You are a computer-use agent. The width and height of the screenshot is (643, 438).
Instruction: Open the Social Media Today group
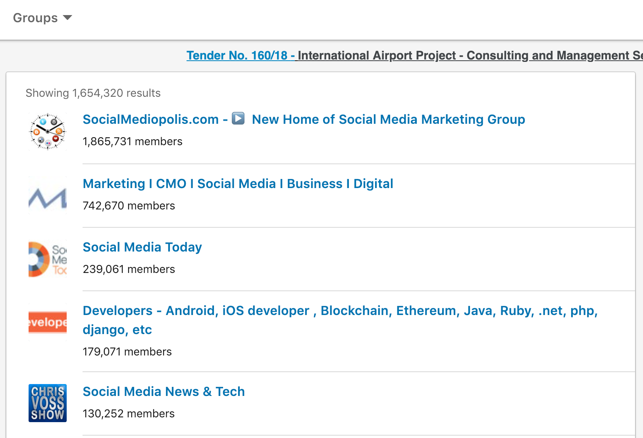point(142,247)
